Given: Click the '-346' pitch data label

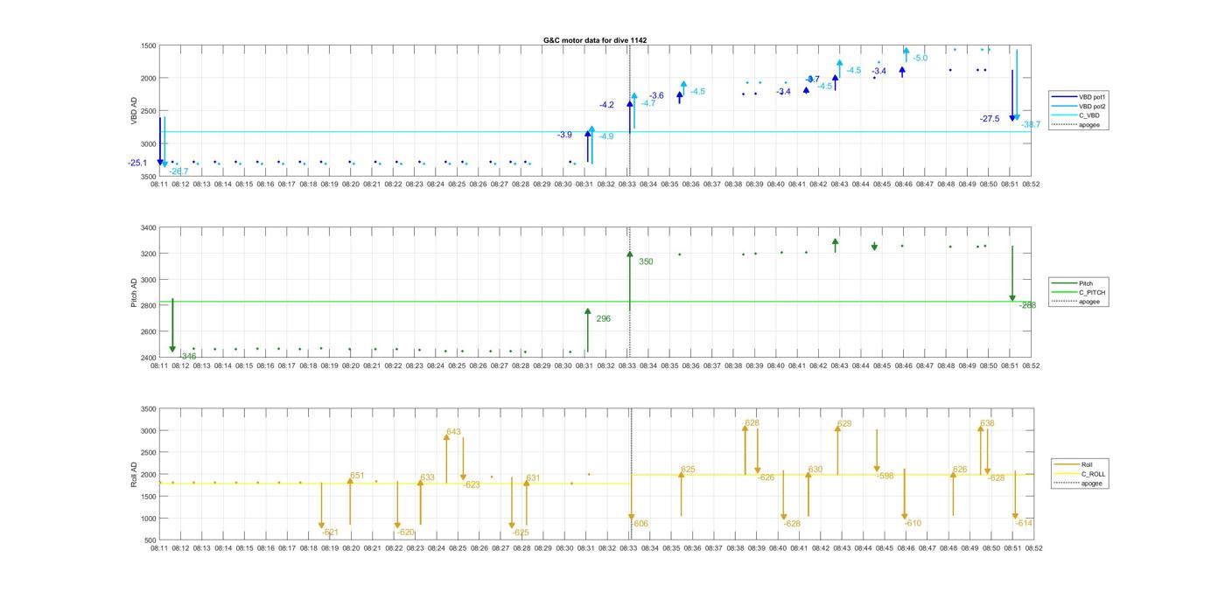Looking at the screenshot, I should [x=188, y=357].
